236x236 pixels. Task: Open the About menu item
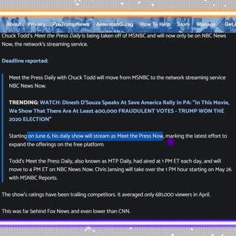click(x=14, y=24)
